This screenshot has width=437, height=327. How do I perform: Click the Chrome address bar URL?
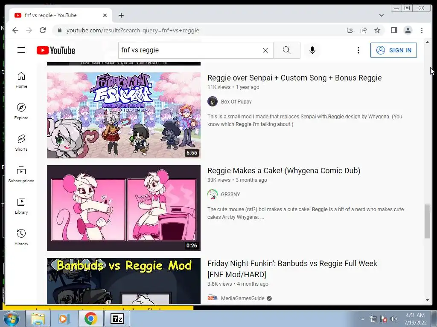pos(133,30)
